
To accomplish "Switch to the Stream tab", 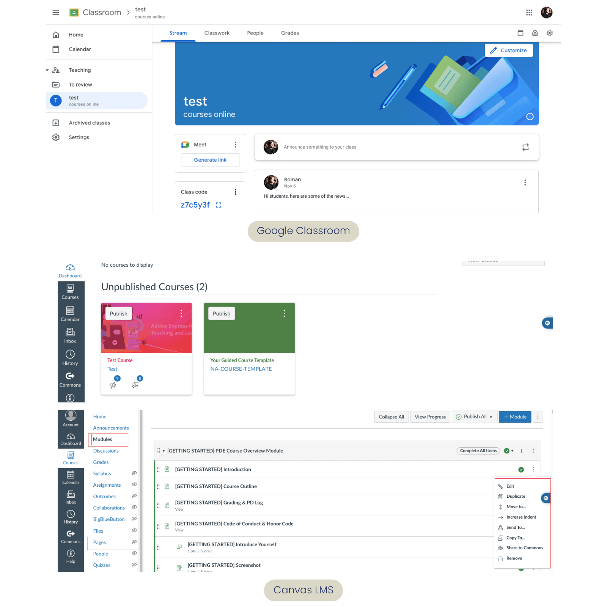I will 178,33.
